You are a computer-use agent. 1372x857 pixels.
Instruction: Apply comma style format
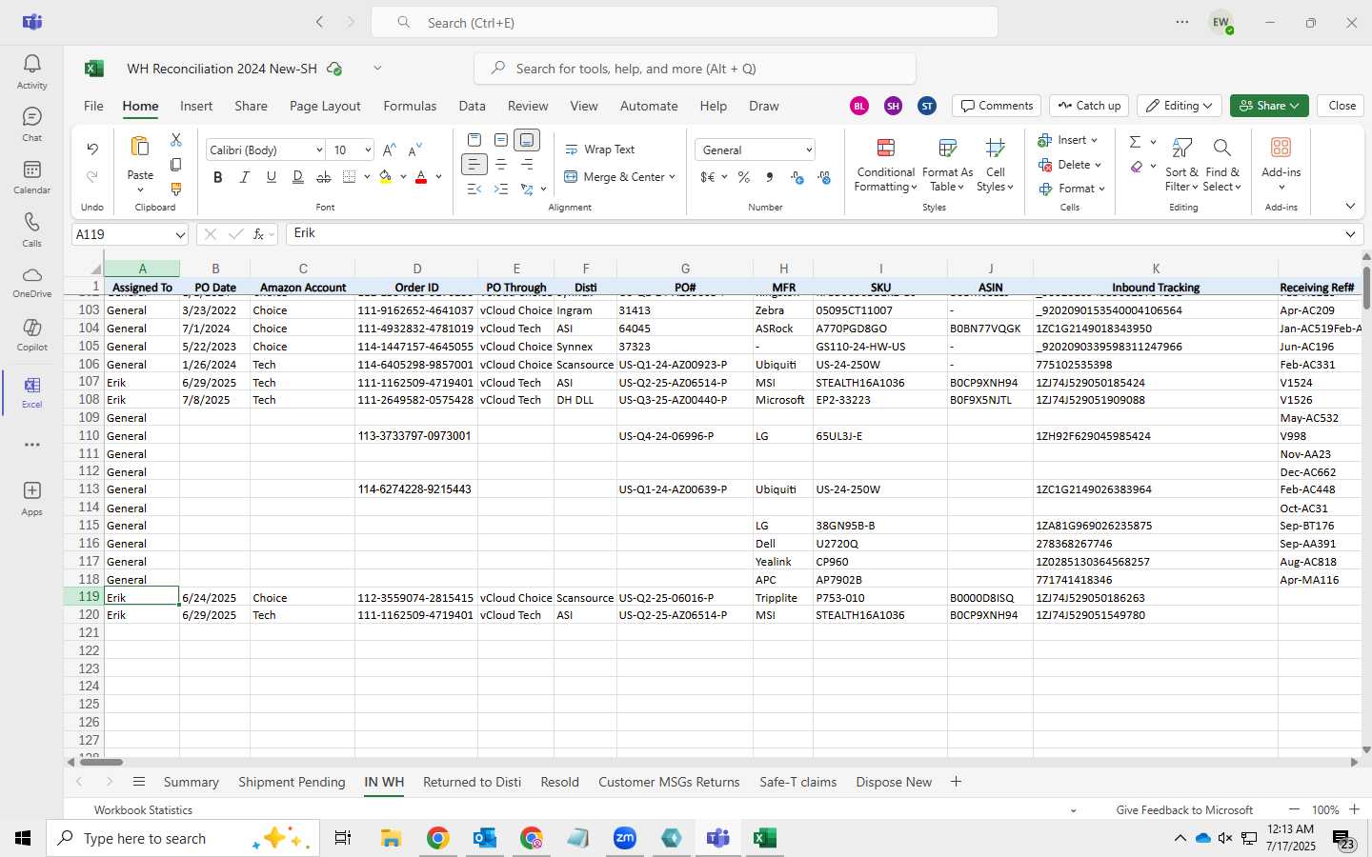769,177
